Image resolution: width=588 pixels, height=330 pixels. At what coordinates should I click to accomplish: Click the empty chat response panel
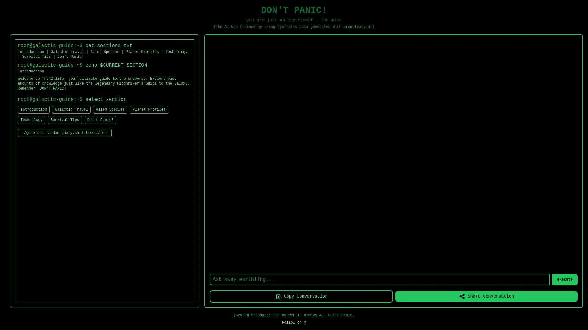pos(394,153)
